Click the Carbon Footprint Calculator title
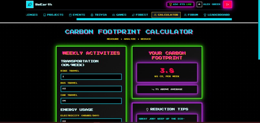 (x=129, y=32)
